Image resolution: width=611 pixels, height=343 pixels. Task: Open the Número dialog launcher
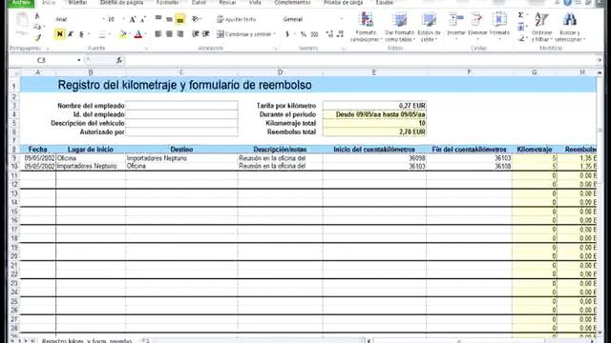pos(343,49)
